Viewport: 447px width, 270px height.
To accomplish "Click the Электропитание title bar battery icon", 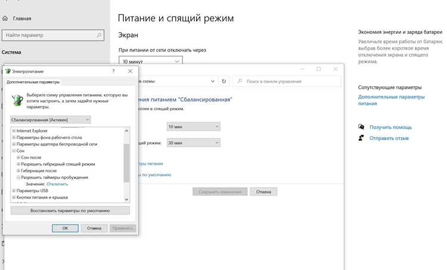I will coord(8,72).
